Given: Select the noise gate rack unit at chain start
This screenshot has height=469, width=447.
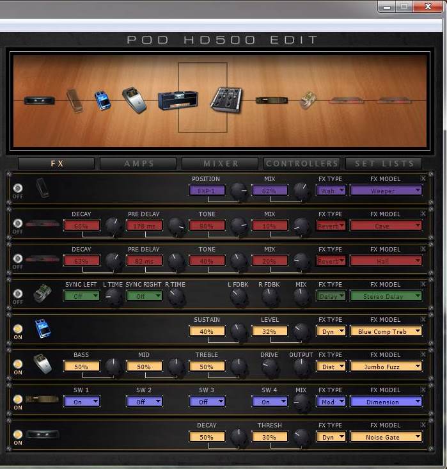Looking at the screenshot, I should tap(40, 100).
